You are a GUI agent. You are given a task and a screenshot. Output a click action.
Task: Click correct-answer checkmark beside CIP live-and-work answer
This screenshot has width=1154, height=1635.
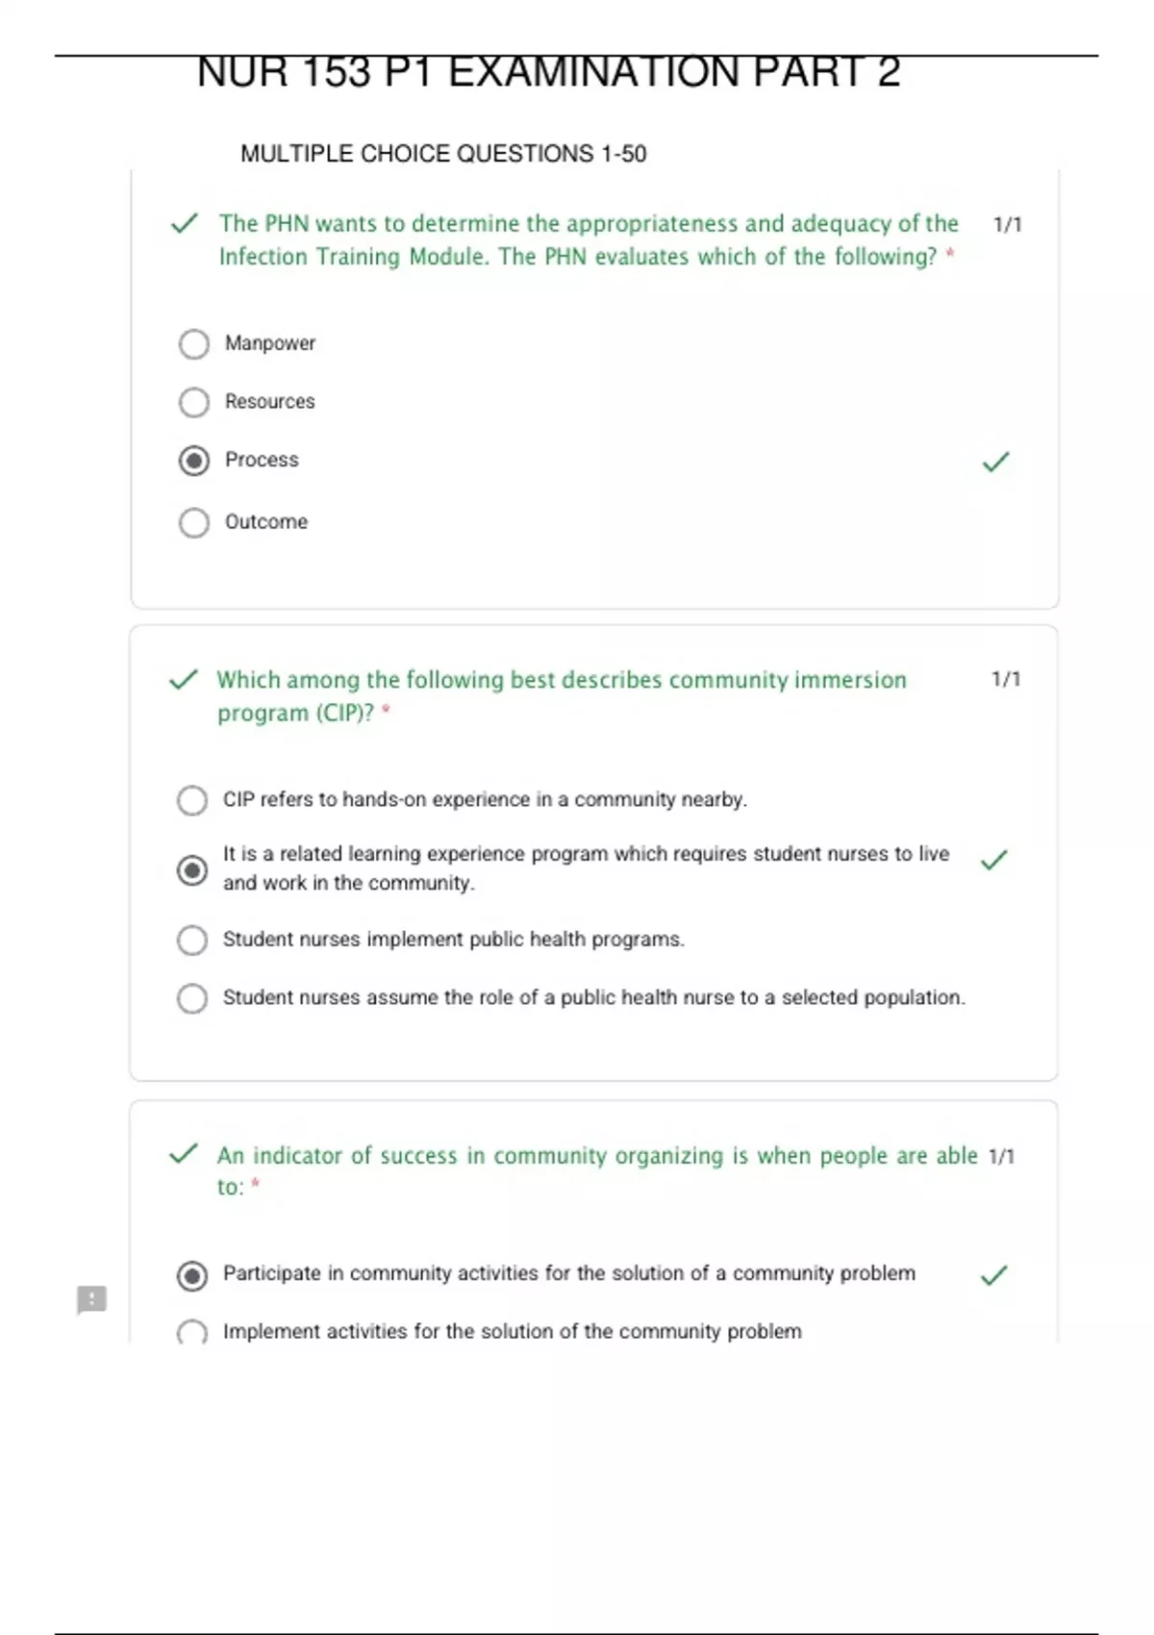pyautogui.click(x=993, y=860)
